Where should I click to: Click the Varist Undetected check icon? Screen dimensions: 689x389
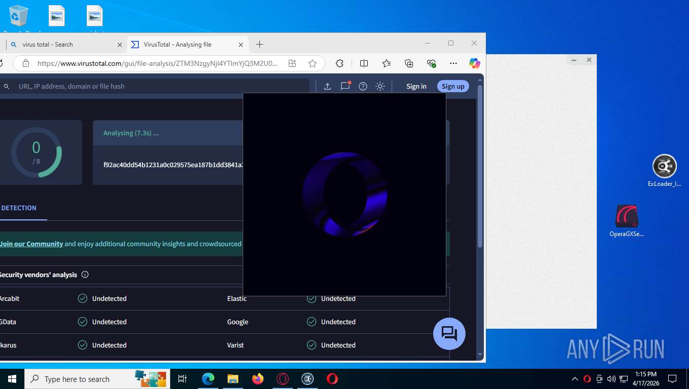312,345
